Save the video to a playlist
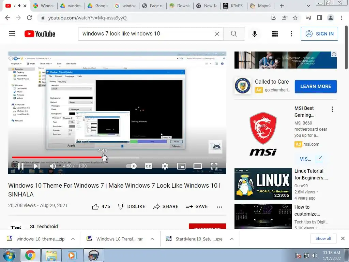This screenshot has width=349, height=262. (197, 206)
